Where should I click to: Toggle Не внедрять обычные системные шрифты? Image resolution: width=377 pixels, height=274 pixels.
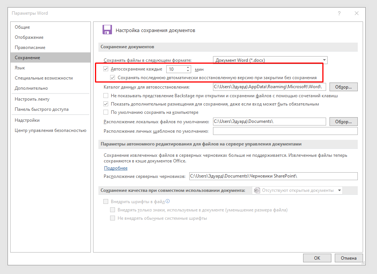(x=112, y=218)
